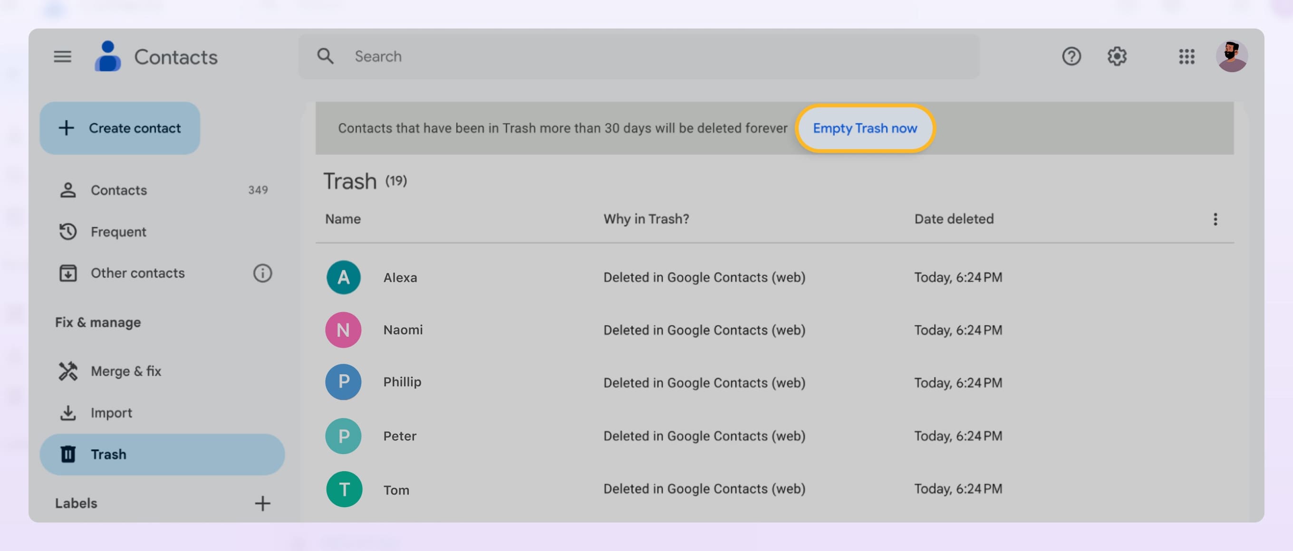Open the Contacts app icon

click(x=107, y=56)
